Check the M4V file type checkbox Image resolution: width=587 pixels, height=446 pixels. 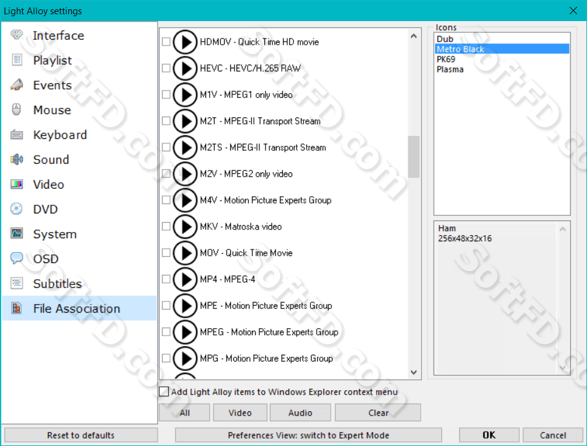tap(166, 200)
